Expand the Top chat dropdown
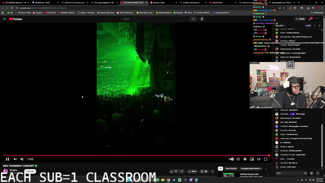The height and width of the screenshot is (183, 325). 280,26
